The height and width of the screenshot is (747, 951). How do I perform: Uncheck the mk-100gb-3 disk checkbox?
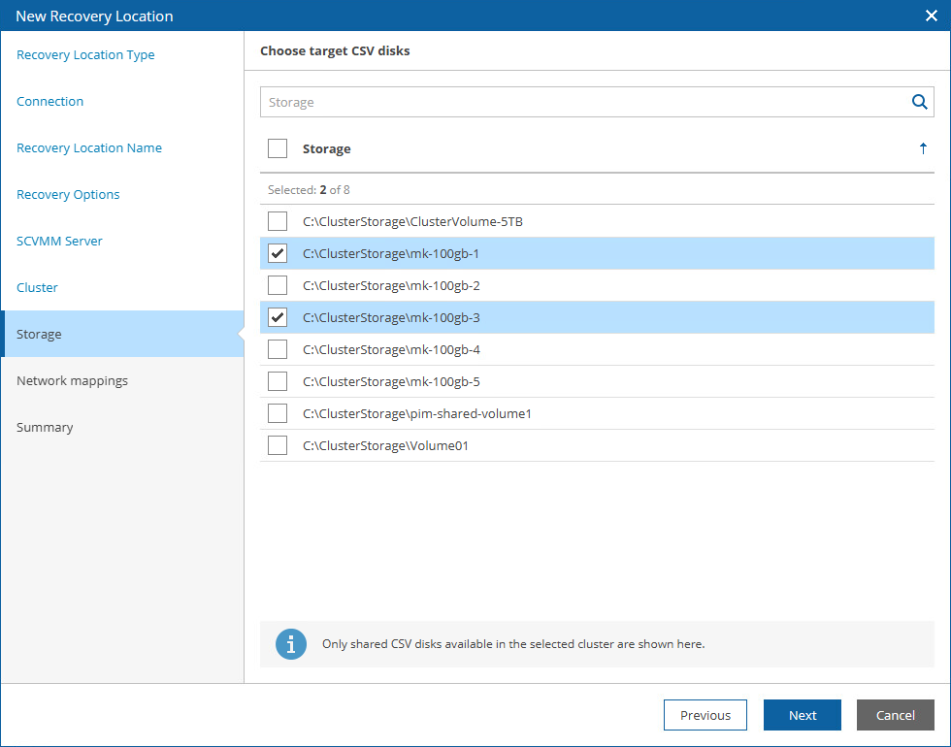click(x=278, y=317)
